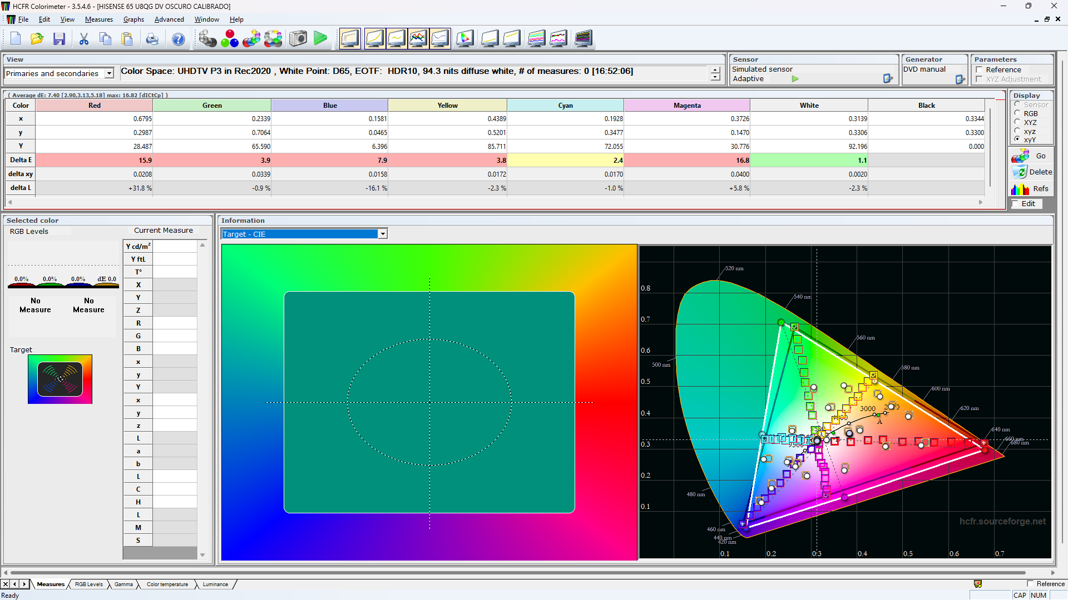
Task: Select the XYZ display radio button
Action: coord(1017,122)
